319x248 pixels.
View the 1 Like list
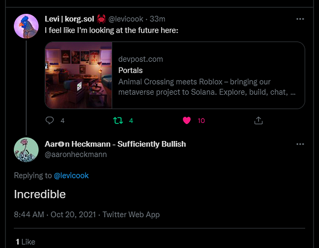25,242
